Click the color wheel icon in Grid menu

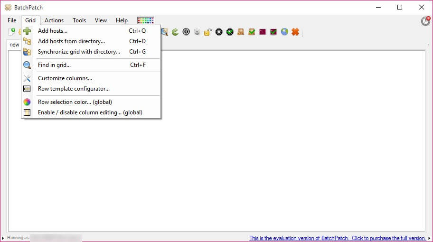27,102
